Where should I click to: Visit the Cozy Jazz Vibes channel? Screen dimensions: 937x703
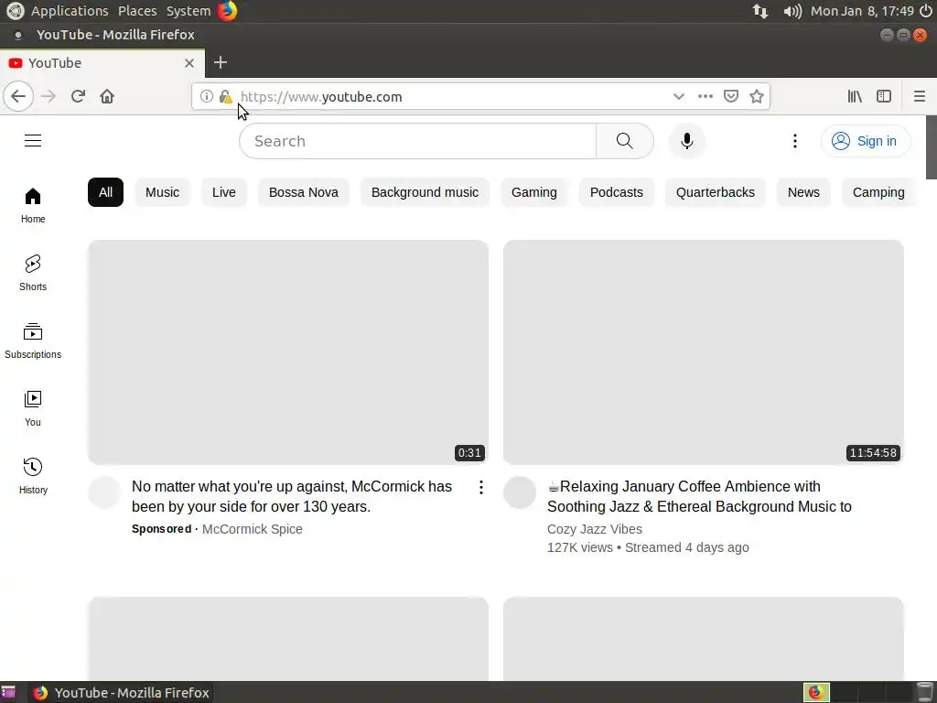(x=595, y=529)
